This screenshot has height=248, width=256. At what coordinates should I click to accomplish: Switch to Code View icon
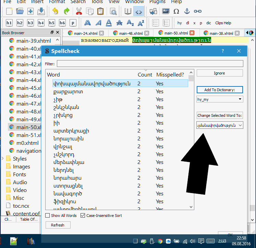click(138, 11)
